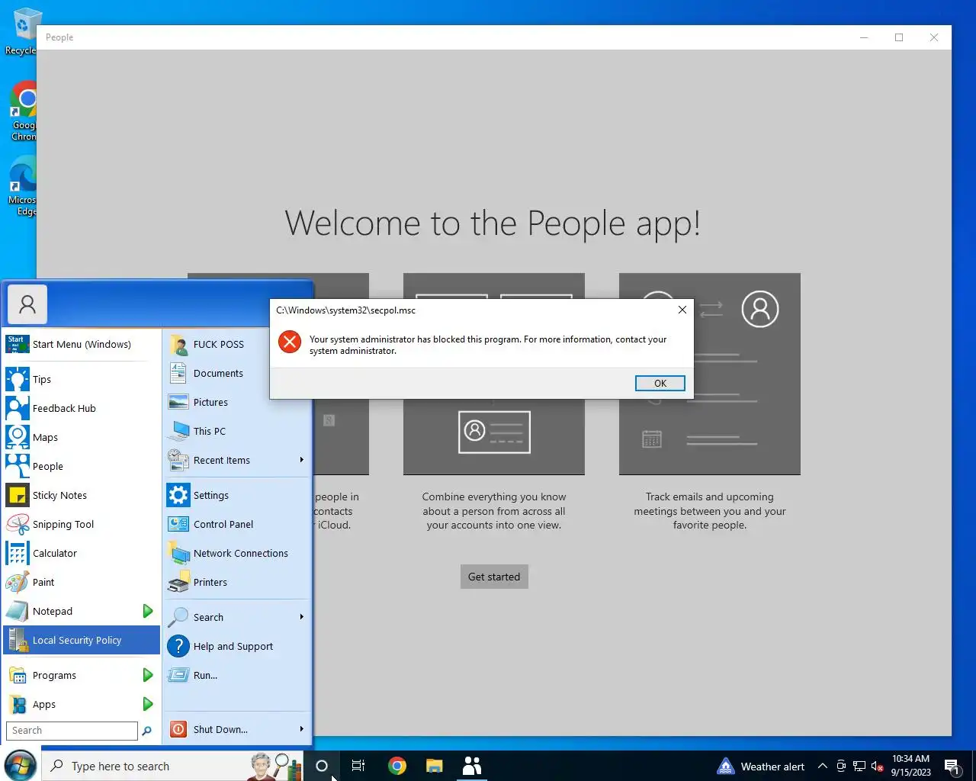Open People entry in start menu

pyautogui.click(x=82, y=466)
